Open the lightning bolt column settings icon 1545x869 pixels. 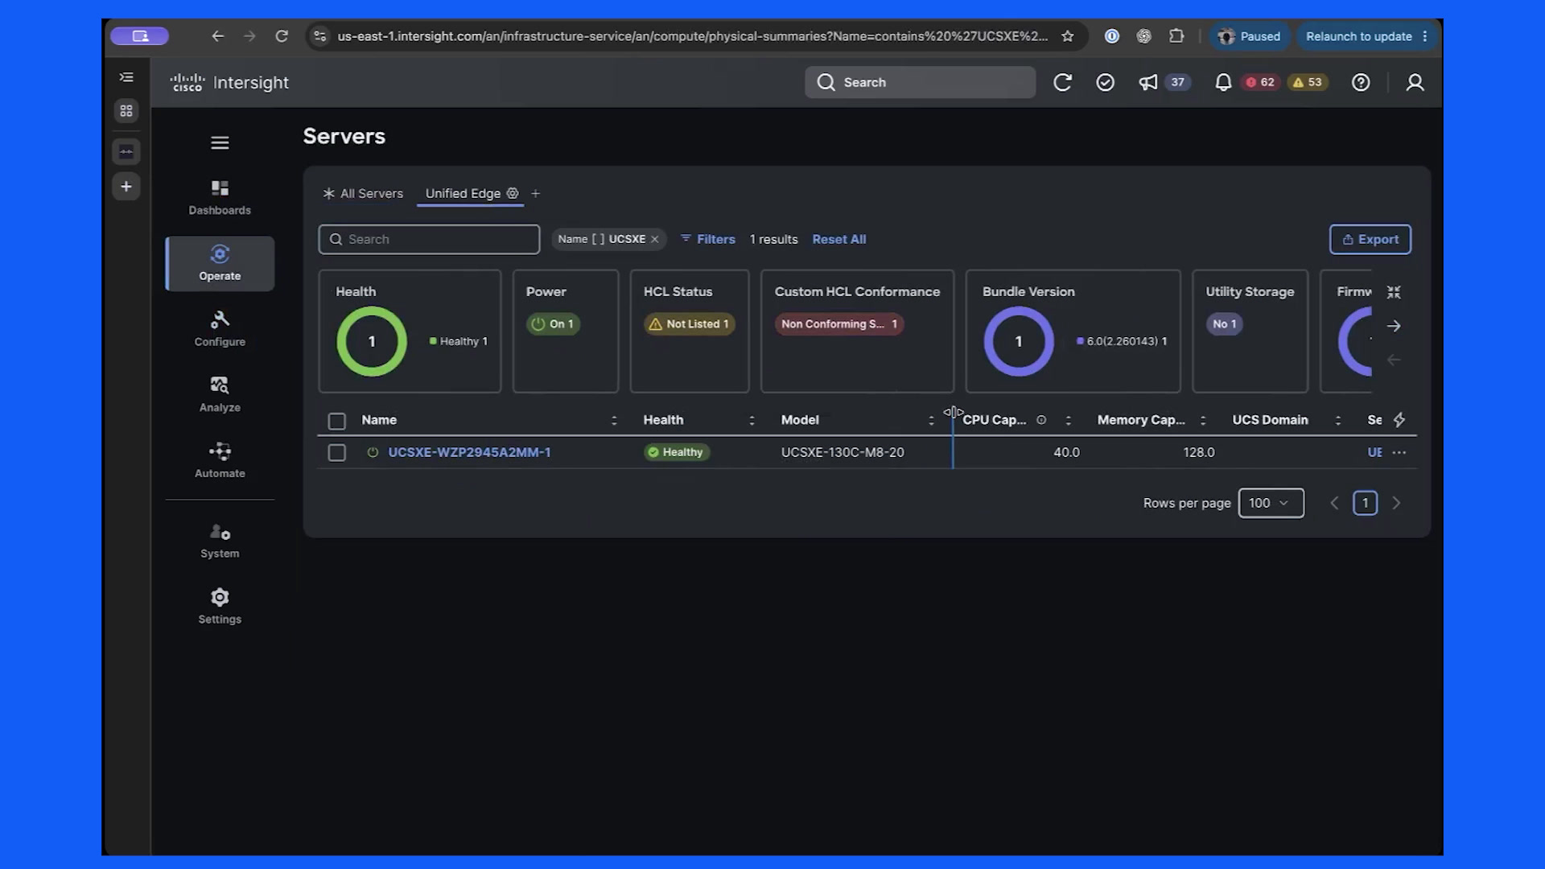[1399, 419]
